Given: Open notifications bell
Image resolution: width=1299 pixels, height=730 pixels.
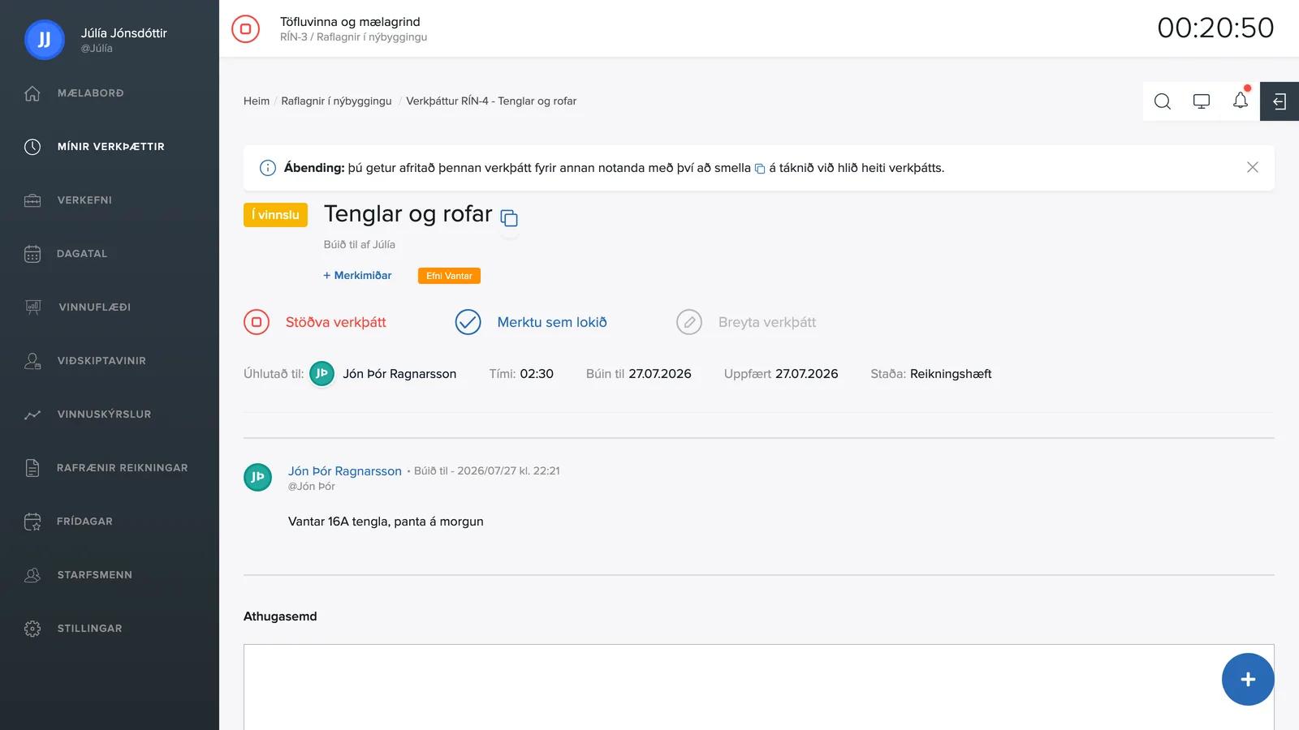Looking at the screenshot, I should click(x=1241, y=100).
